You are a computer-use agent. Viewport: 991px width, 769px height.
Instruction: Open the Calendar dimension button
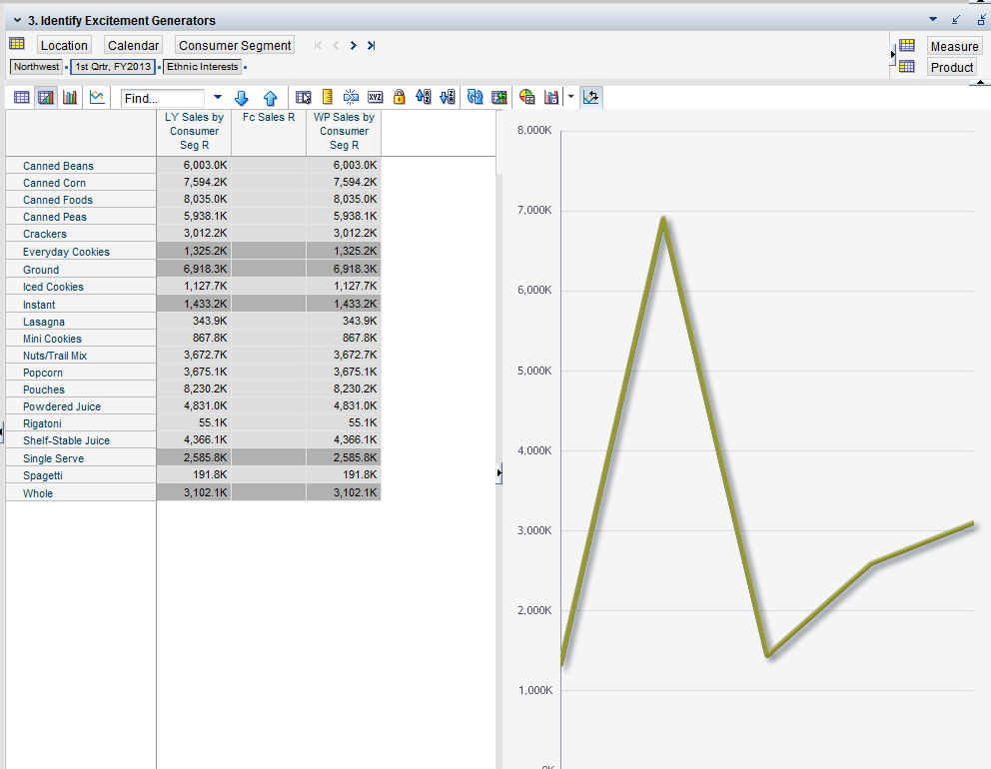[x=133, y=46]
